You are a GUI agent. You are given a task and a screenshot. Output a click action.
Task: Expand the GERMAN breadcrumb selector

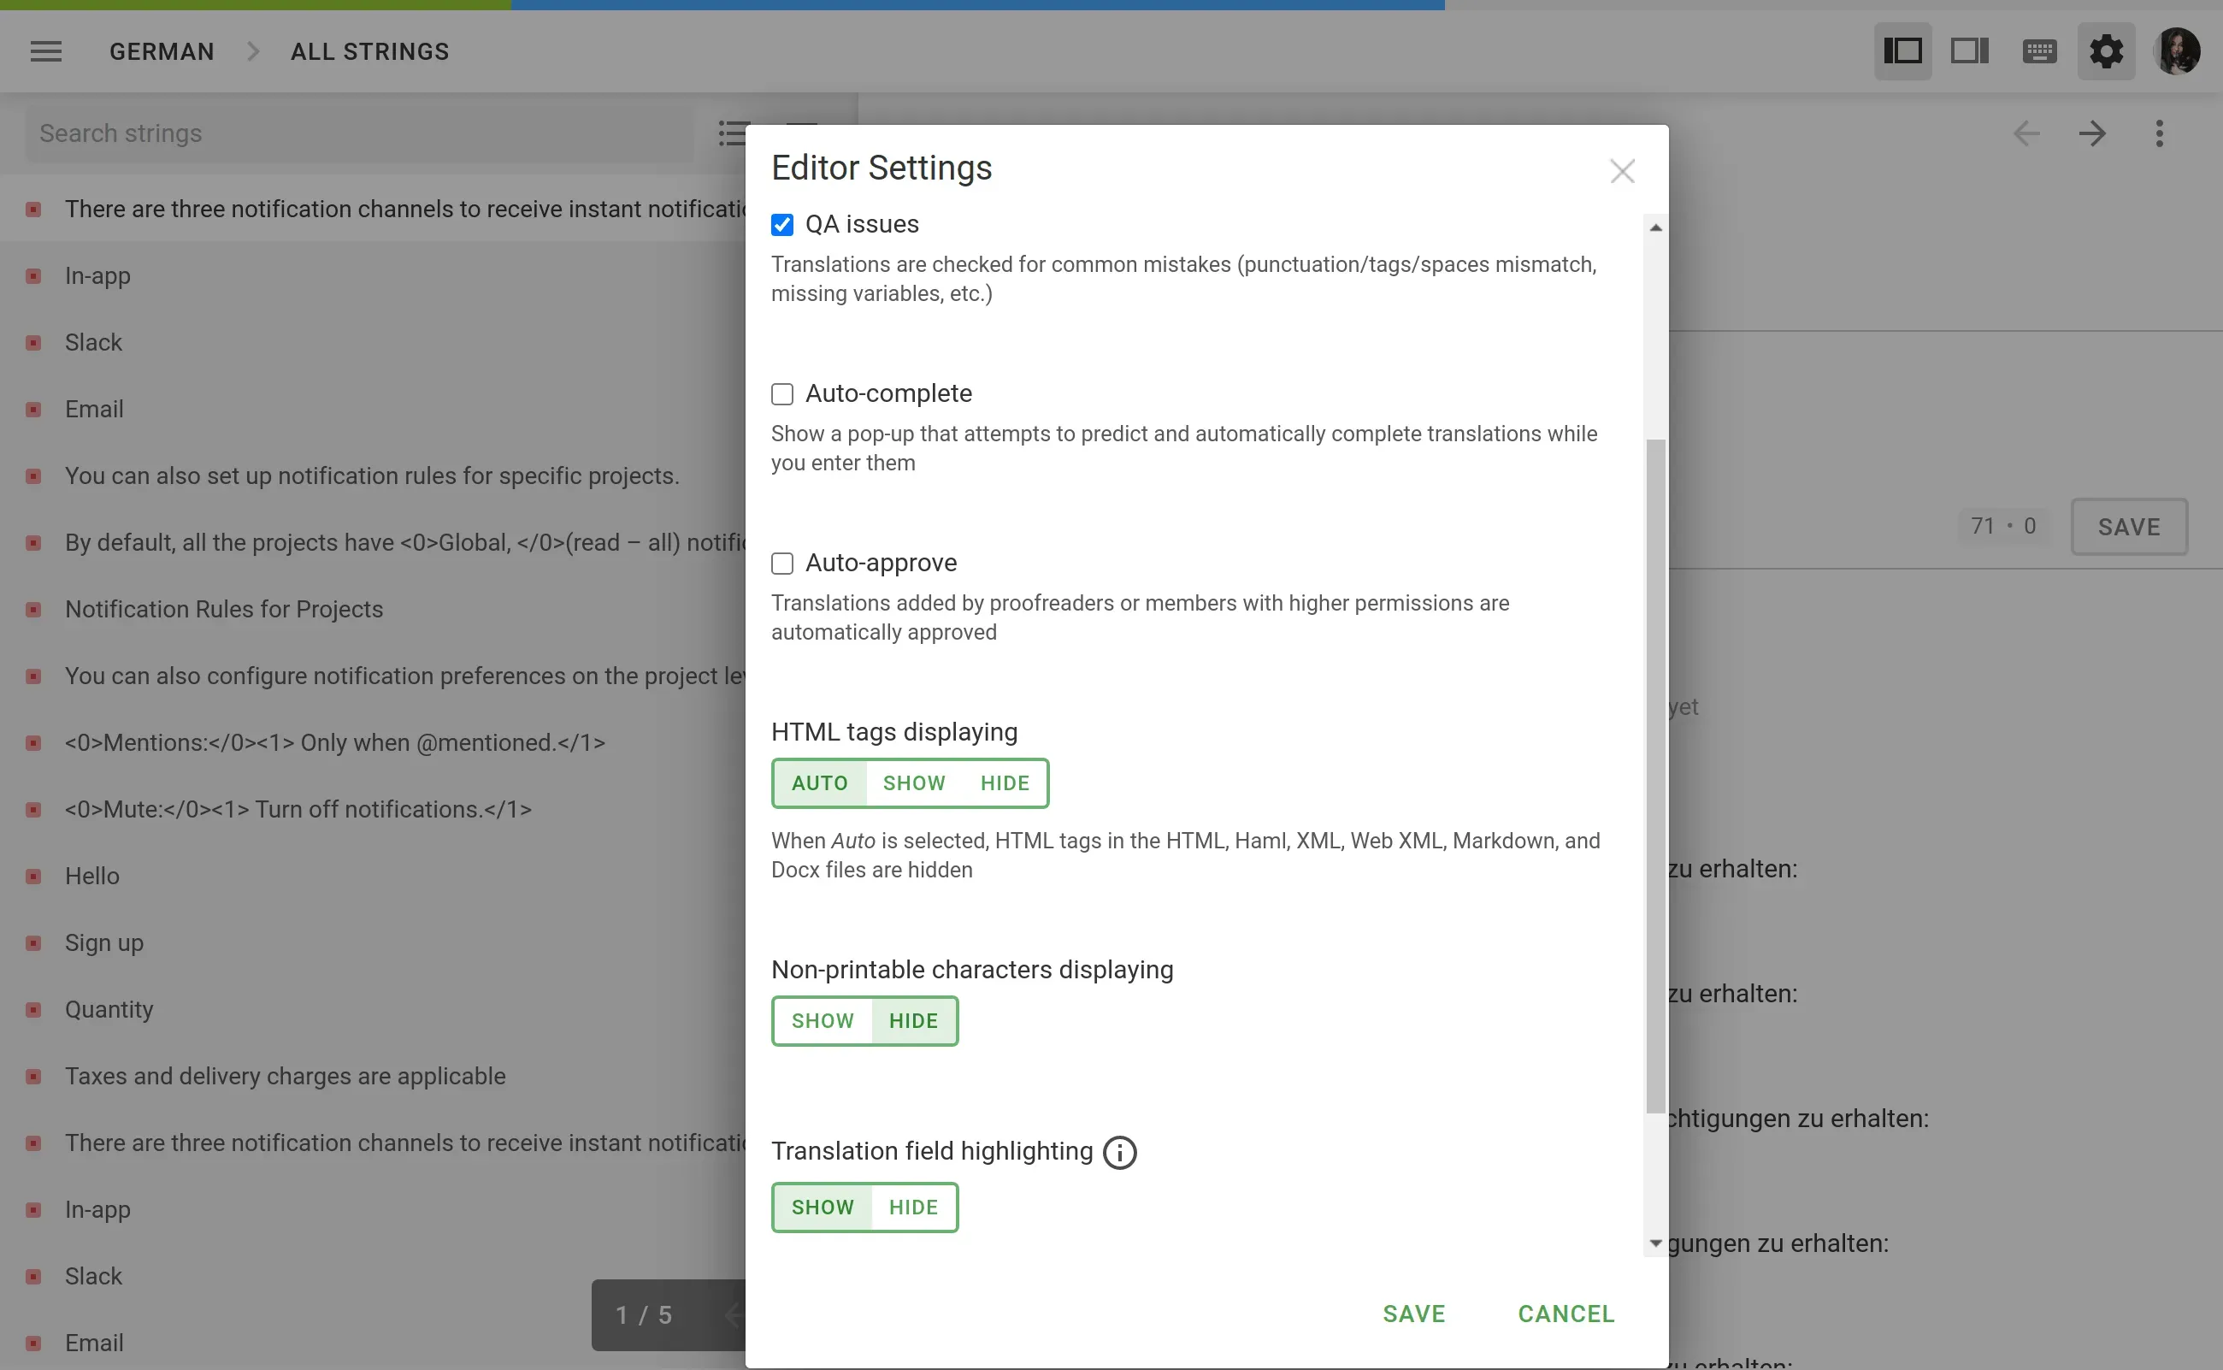coord(162,51)
